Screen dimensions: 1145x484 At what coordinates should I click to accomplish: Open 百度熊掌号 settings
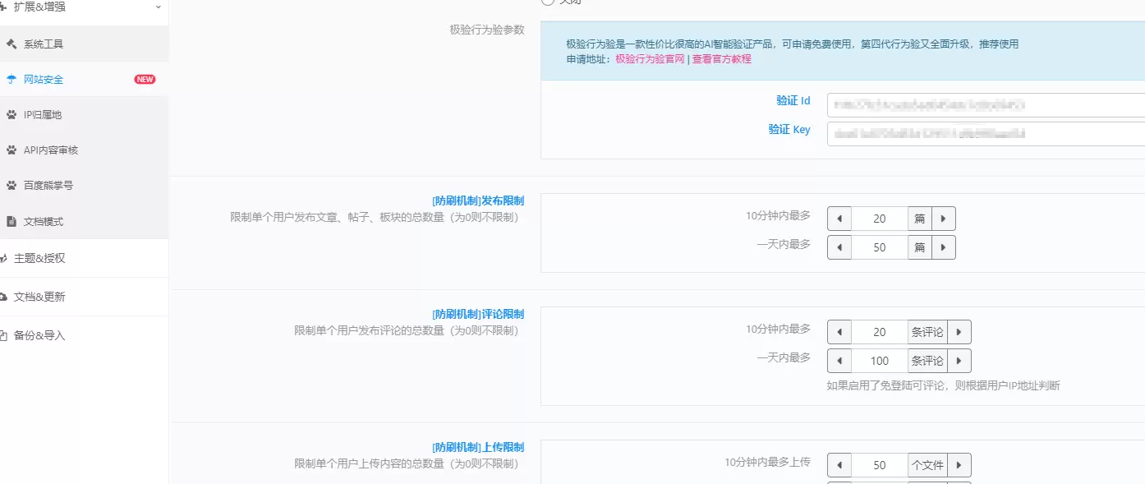pyautogui.click(x=84, y=186)
